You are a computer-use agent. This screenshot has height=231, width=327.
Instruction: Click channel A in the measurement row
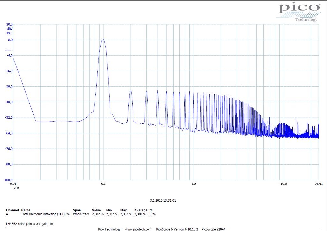pos(7,214)
